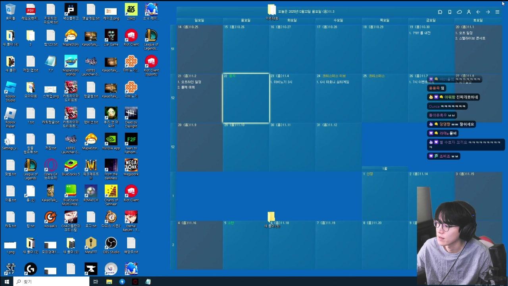Select the 새 폴더 (3) folder on the desktop
The width and height of the screenshot is (508, 286).
coord(71,245)
